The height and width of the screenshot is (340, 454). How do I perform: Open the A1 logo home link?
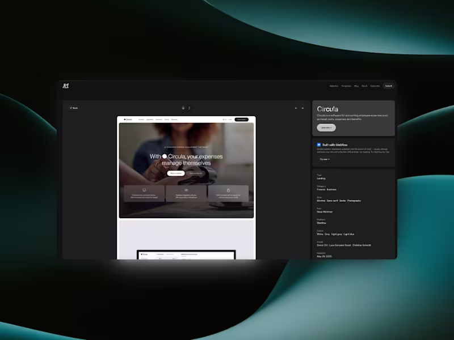pyautogui.click(x=66, y=86)
